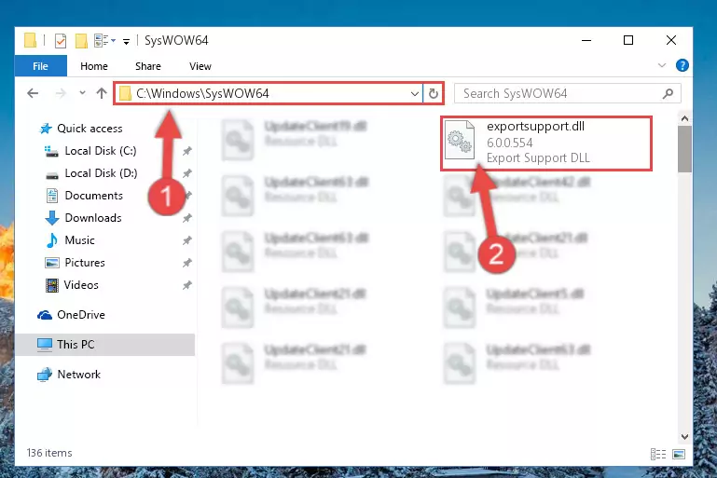This screenshot has height=478, width=717.
Task: Switch to details view layout icon
Action: (658, 454)
